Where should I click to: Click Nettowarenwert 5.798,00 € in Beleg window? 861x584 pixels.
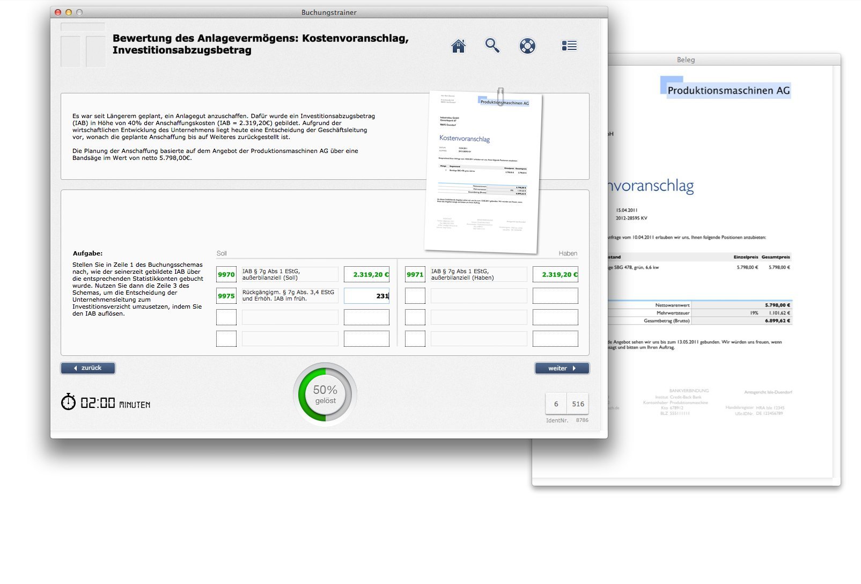click(x=777, y=305)
